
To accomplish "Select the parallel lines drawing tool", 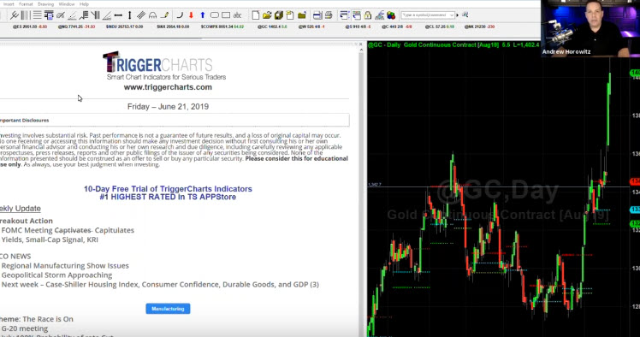I will coord(141,15).
